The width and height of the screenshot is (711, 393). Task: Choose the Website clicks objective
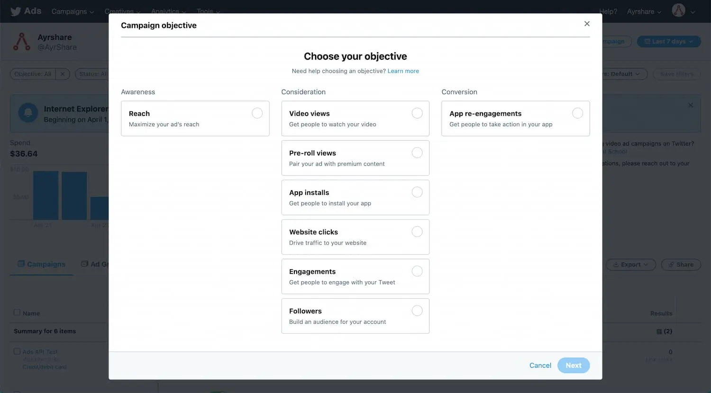(417, 232)
